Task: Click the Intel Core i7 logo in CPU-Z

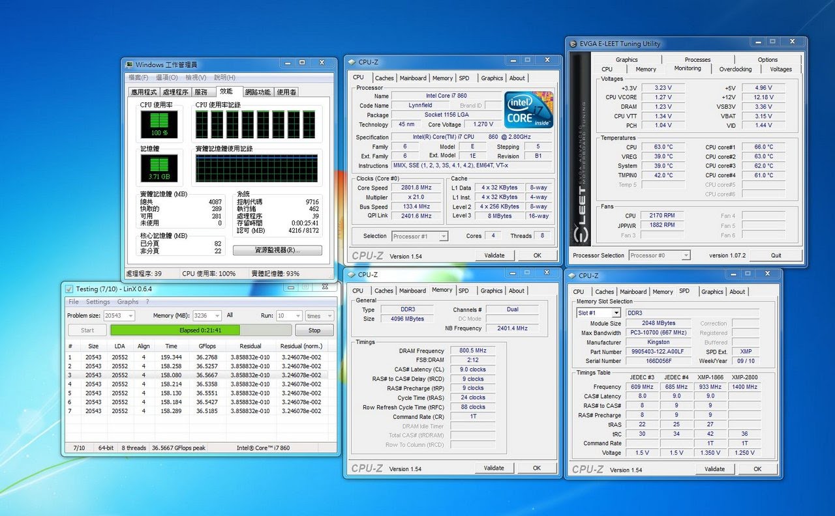Action: (529, 109)
